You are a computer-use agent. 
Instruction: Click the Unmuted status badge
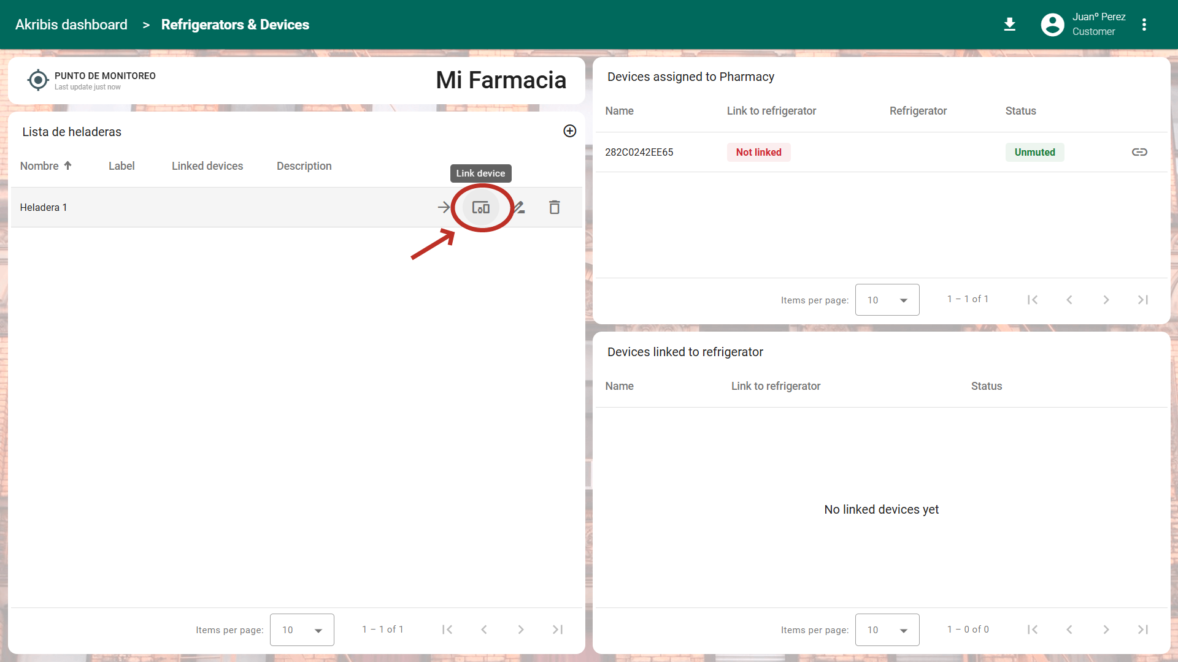(1034, 152)
